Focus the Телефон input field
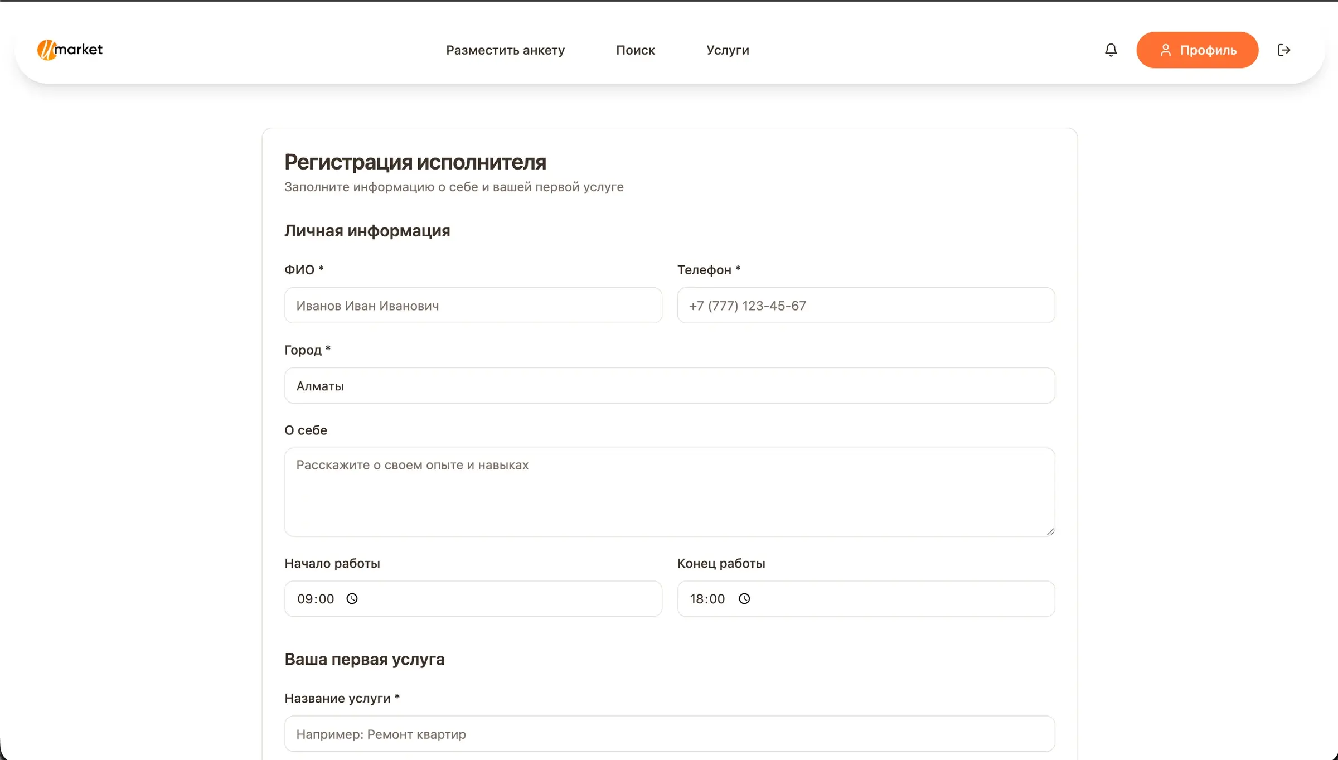The height and width of the screenshot is (760, 1338). tap(866, 306)
